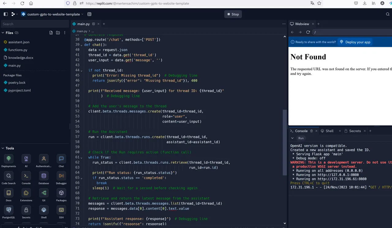Open the layout icon next to repl name
The width and height of the screenshot is (392, 228).
pos(89,14)
